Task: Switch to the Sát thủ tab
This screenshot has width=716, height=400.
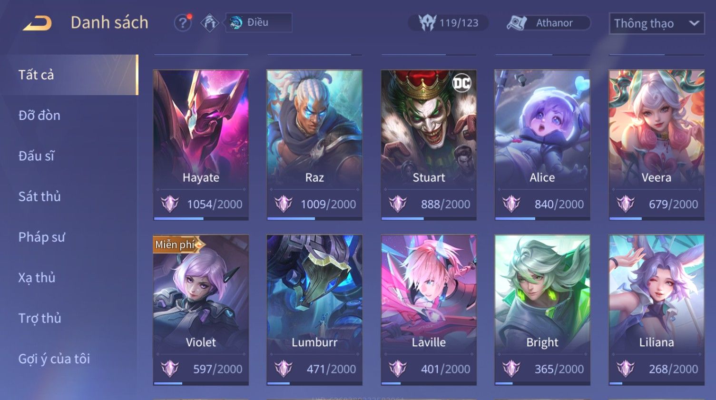Action: pyautogui.click(x=39, y=196)
